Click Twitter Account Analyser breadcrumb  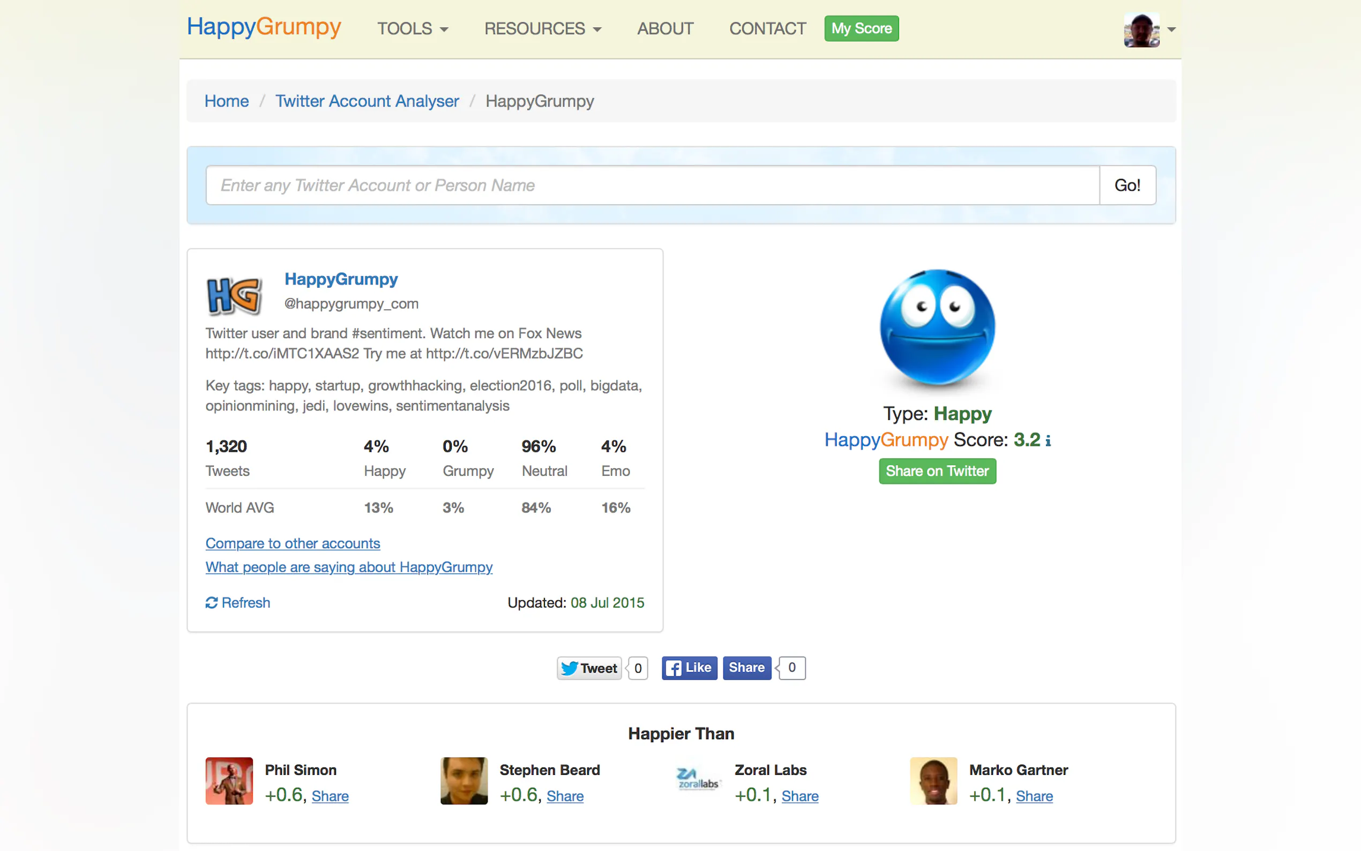(367, 101)
